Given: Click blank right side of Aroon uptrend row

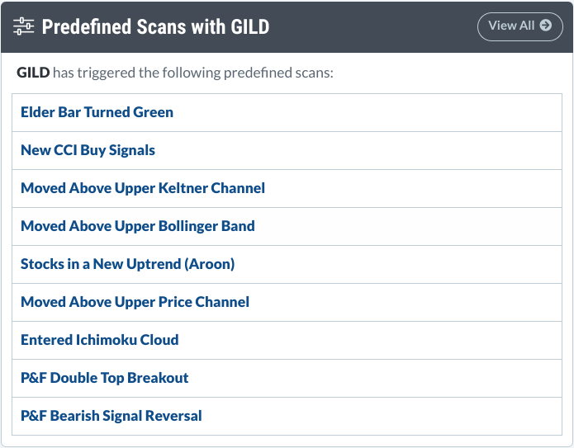Looking at the screenshot, I should [x=399, y=264].
